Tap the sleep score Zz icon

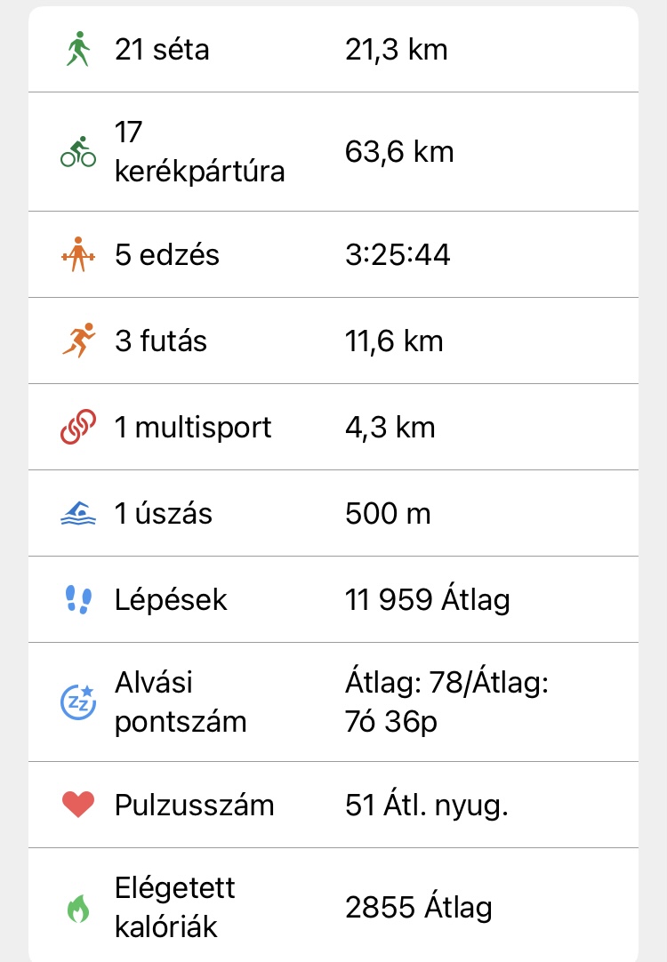point(78,701)
